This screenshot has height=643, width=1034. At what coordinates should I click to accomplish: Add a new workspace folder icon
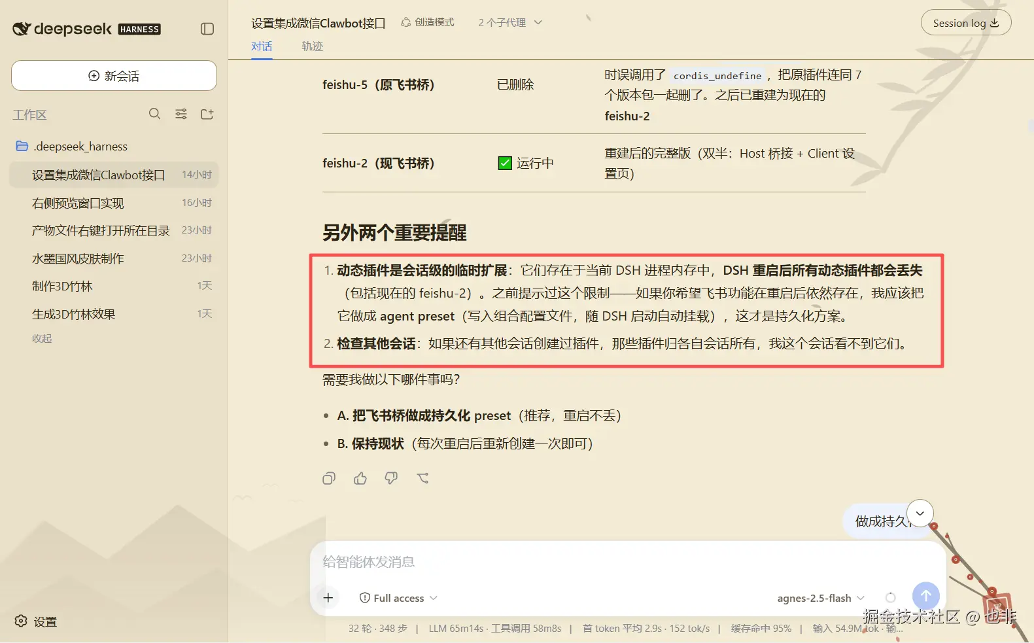click(207, 114)
